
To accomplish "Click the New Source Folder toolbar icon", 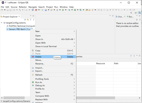I will coord(51,10).
